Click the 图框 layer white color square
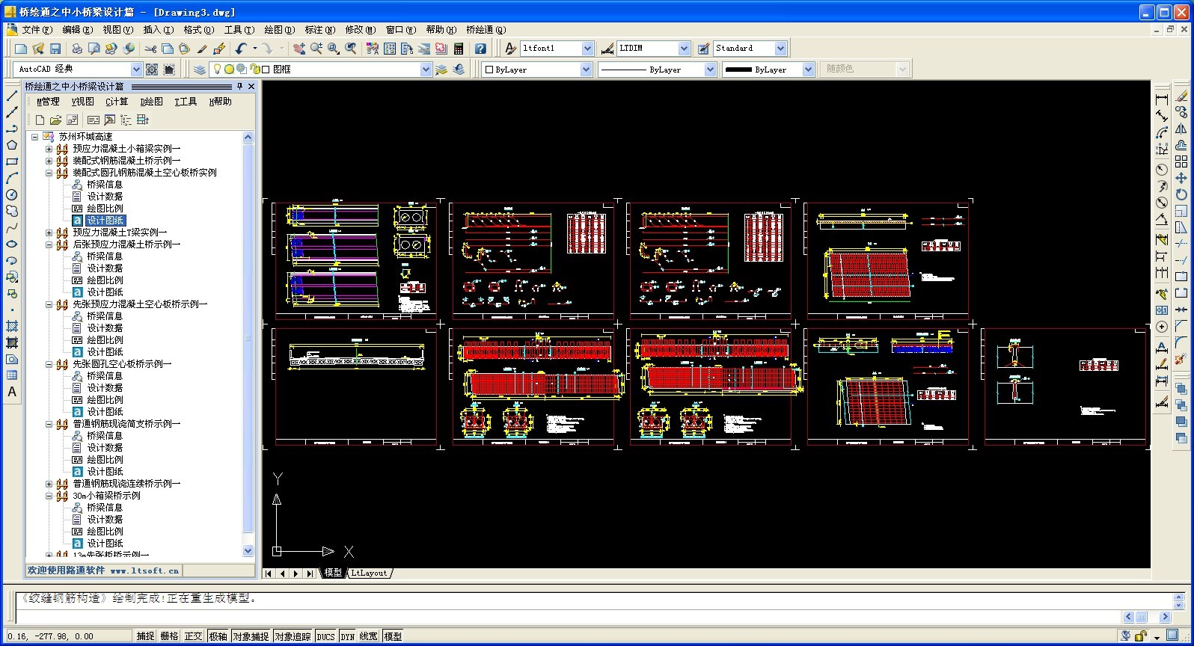 pos(266,70)
